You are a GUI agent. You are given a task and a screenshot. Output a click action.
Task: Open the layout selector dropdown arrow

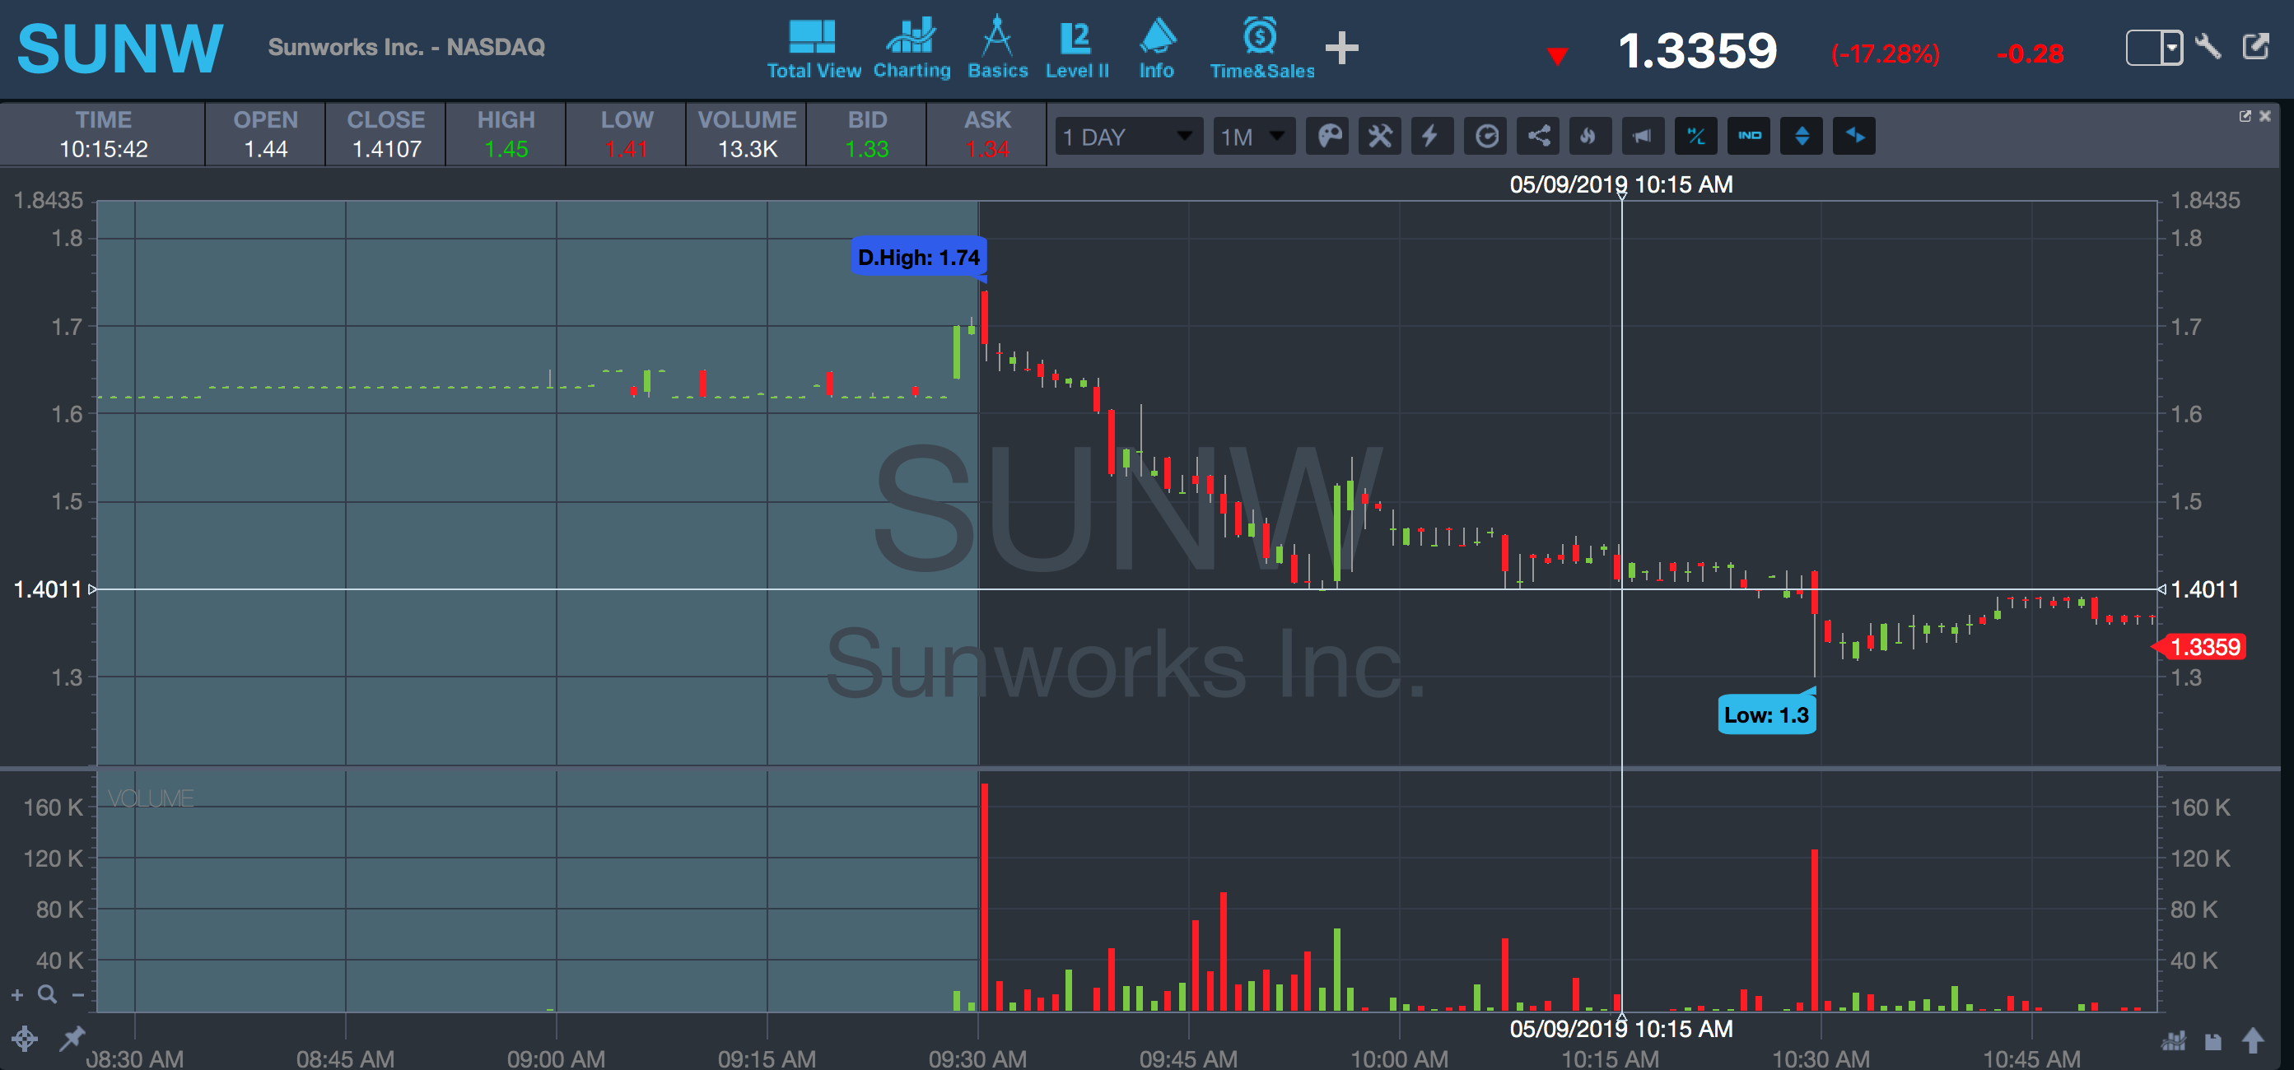[2171, 47]
